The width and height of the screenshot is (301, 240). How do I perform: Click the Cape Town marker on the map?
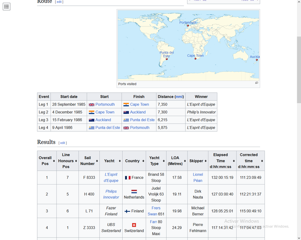pyautogui.click(x=195, y=58)
